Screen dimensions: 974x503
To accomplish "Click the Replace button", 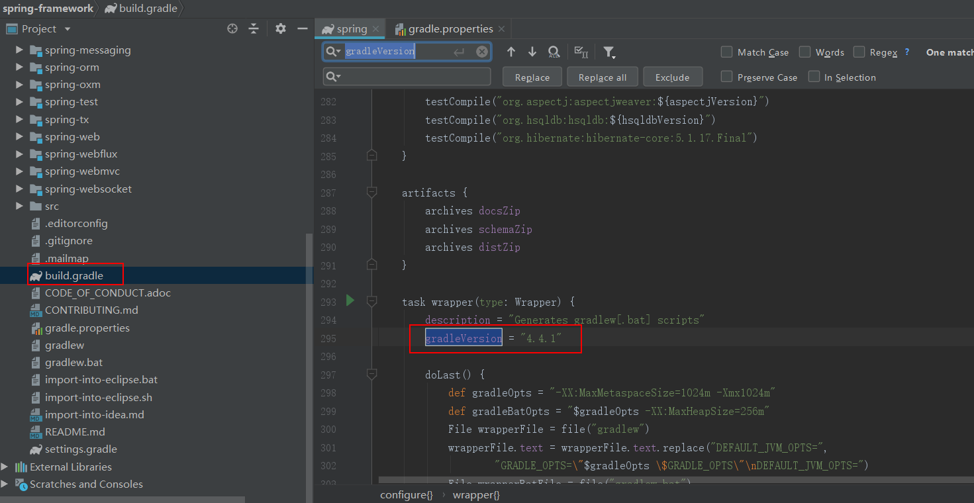I will [532, 77].
